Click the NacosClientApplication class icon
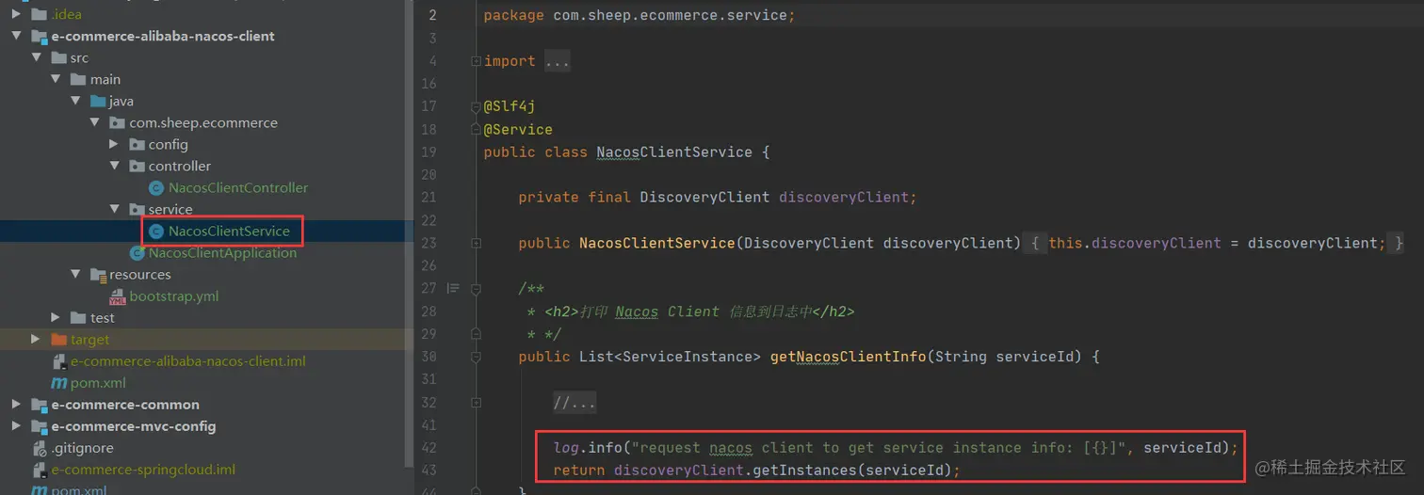Image resolution: width=1424 pixels, height=495 pixels. pyautogui.click(x=138, y=252)
